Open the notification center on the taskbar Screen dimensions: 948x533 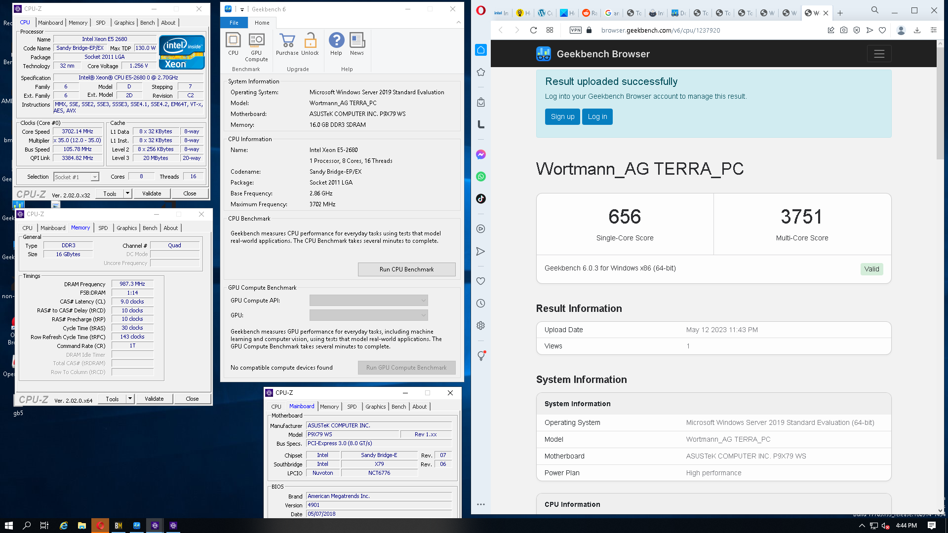932,526
